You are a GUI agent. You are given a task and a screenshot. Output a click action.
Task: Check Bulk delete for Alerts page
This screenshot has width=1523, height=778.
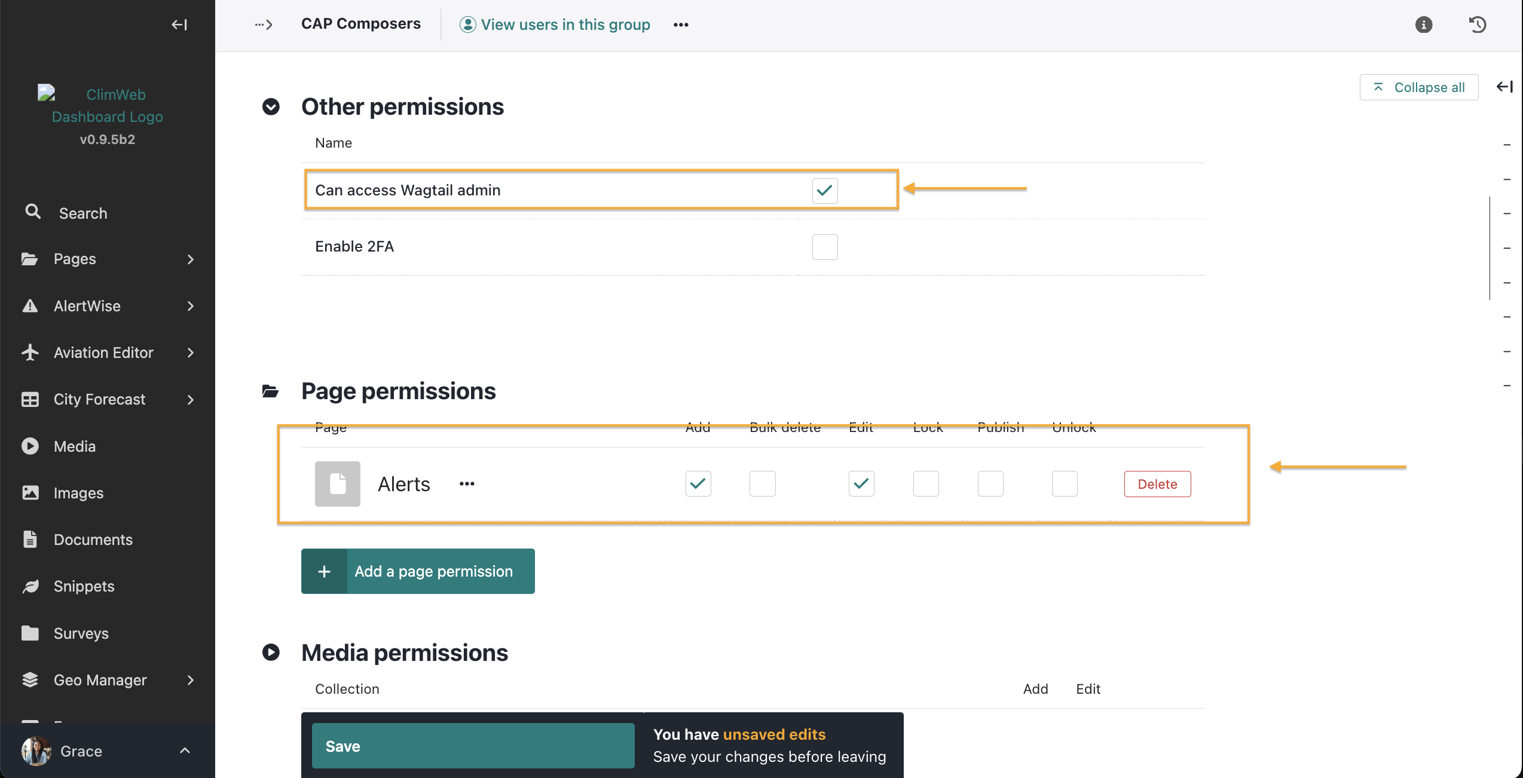[x=763, y=484]
